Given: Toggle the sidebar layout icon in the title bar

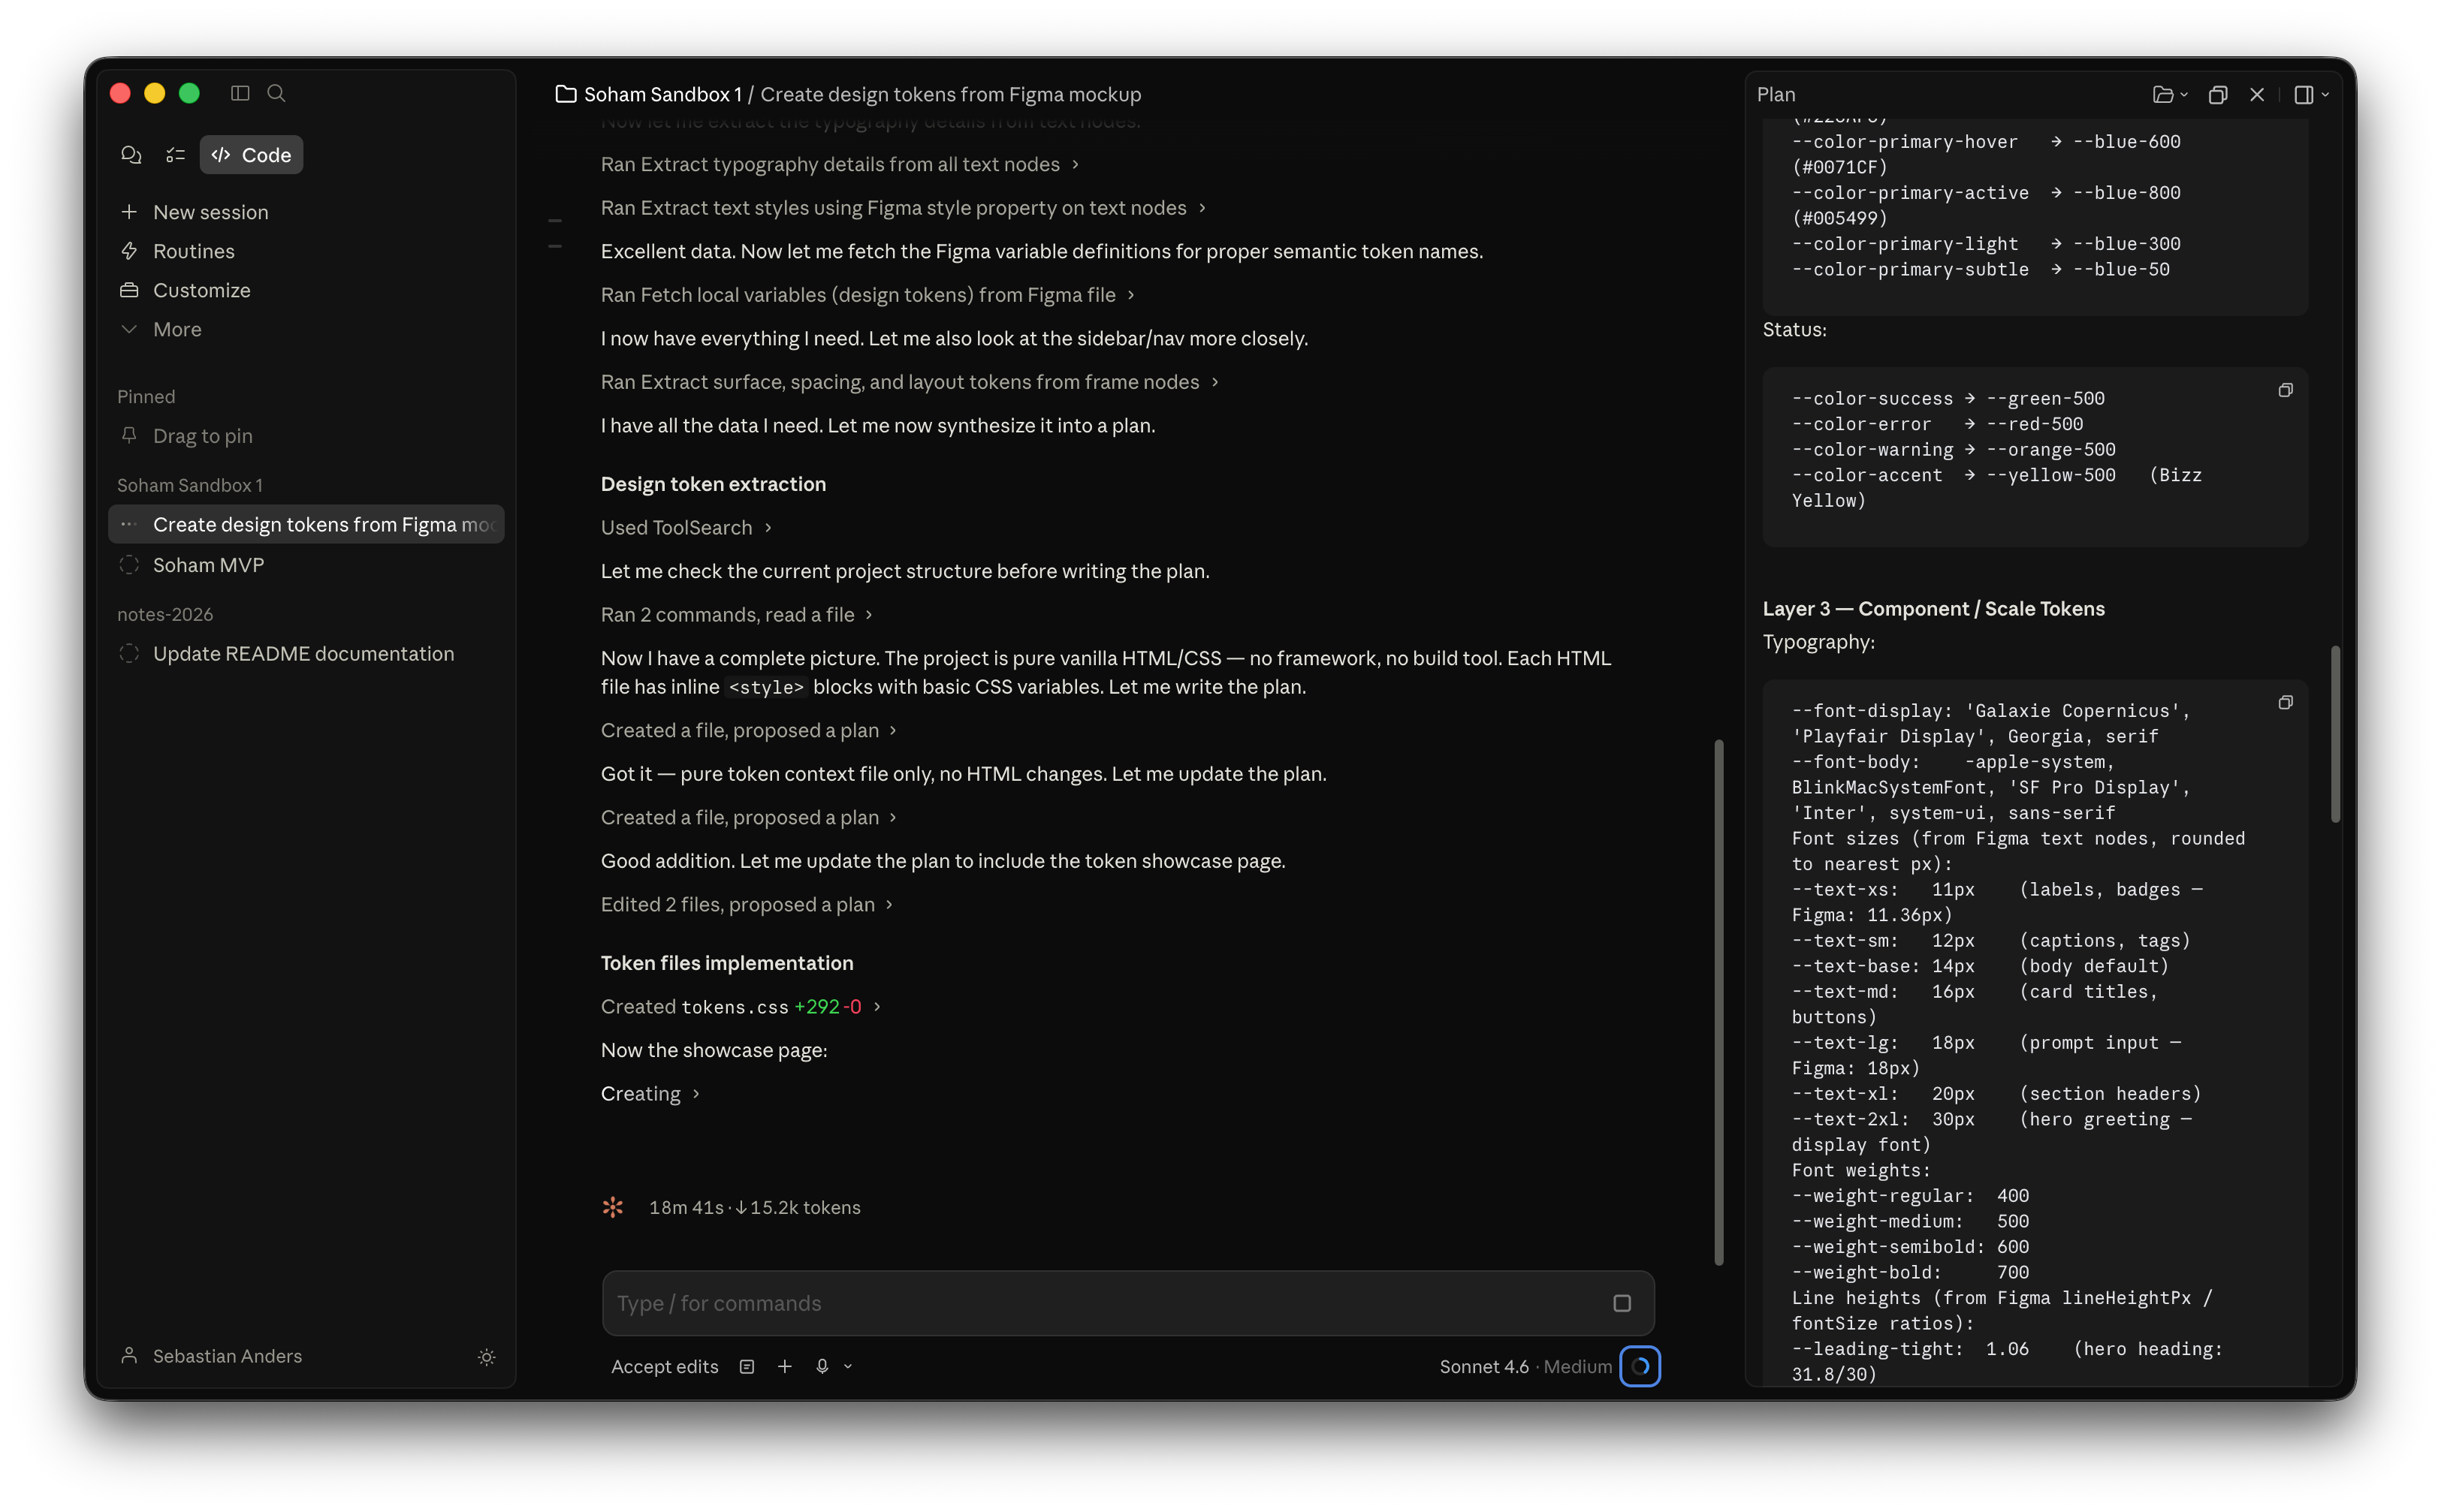Looking at the screenshot, I should (240, 93).
